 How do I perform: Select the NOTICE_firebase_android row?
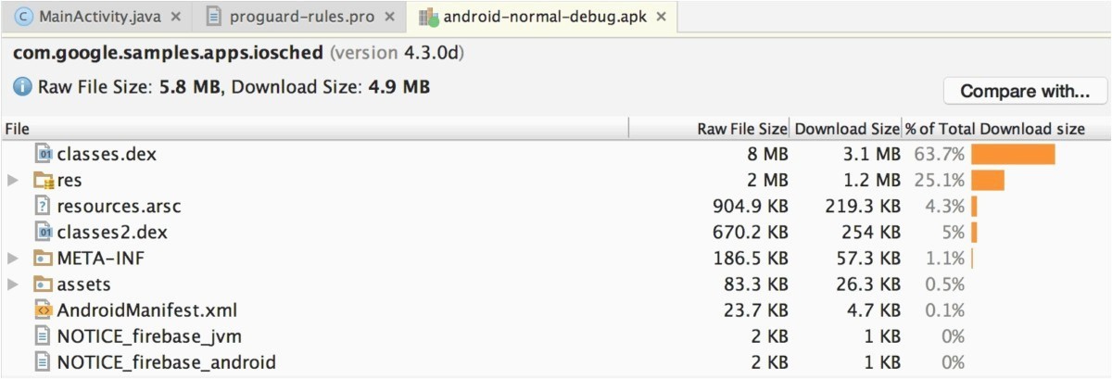pos(166,362)
